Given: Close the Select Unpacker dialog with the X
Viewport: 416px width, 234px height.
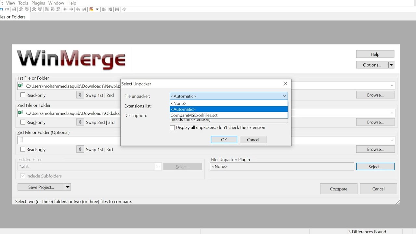Looking at the screenshot, I should pos(285,84).
